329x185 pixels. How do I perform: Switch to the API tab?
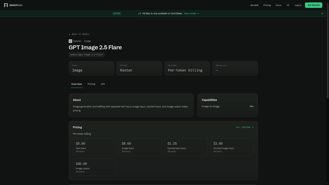click(103, 84)
